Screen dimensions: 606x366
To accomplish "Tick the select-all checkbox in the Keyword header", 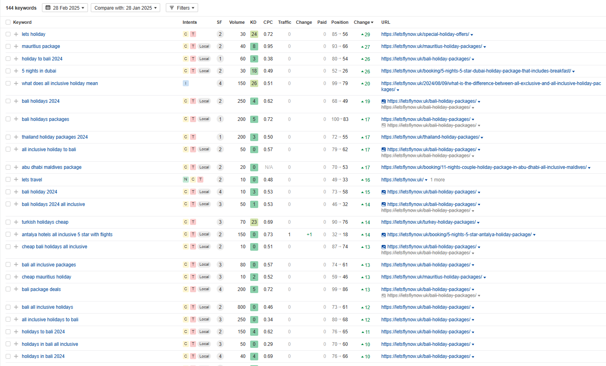I will pyautogui.click(x=8, y=22).
